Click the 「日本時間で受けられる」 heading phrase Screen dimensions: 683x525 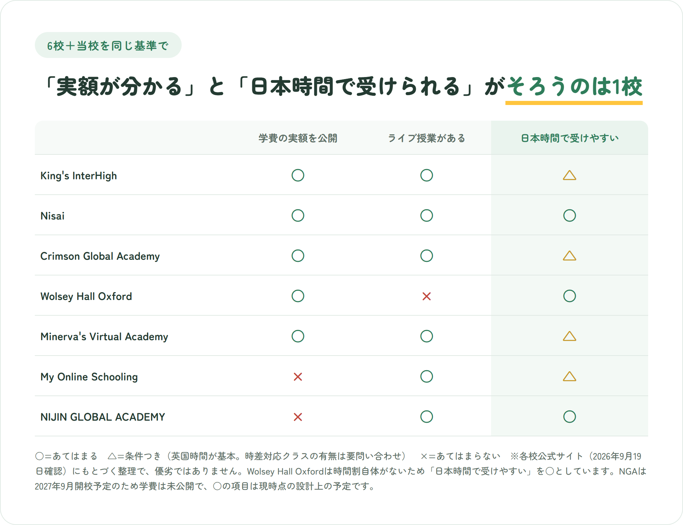[356, 86]
